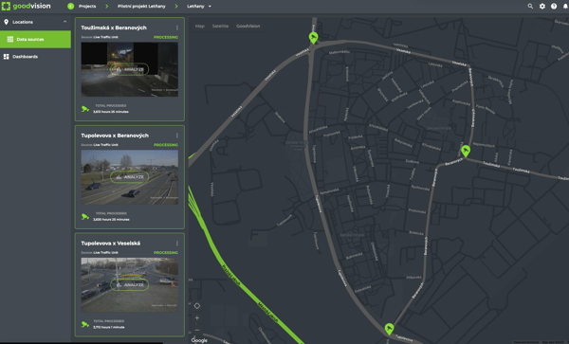Open the Projects breadcrumb

(x=87, y=7)
